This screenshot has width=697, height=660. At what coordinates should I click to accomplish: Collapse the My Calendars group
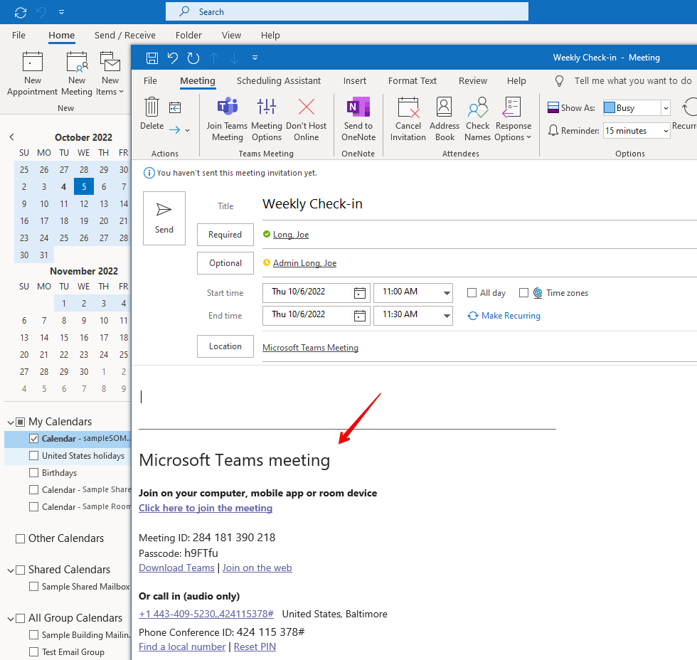10,422
